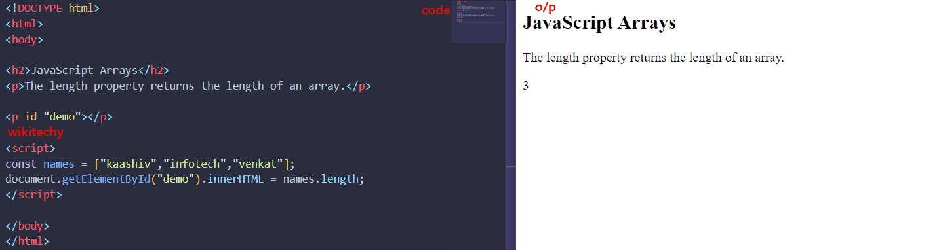Click the minimap code thumbnail in editor
The width and height of the screenshot is (941, 250).
click(478, 22)
